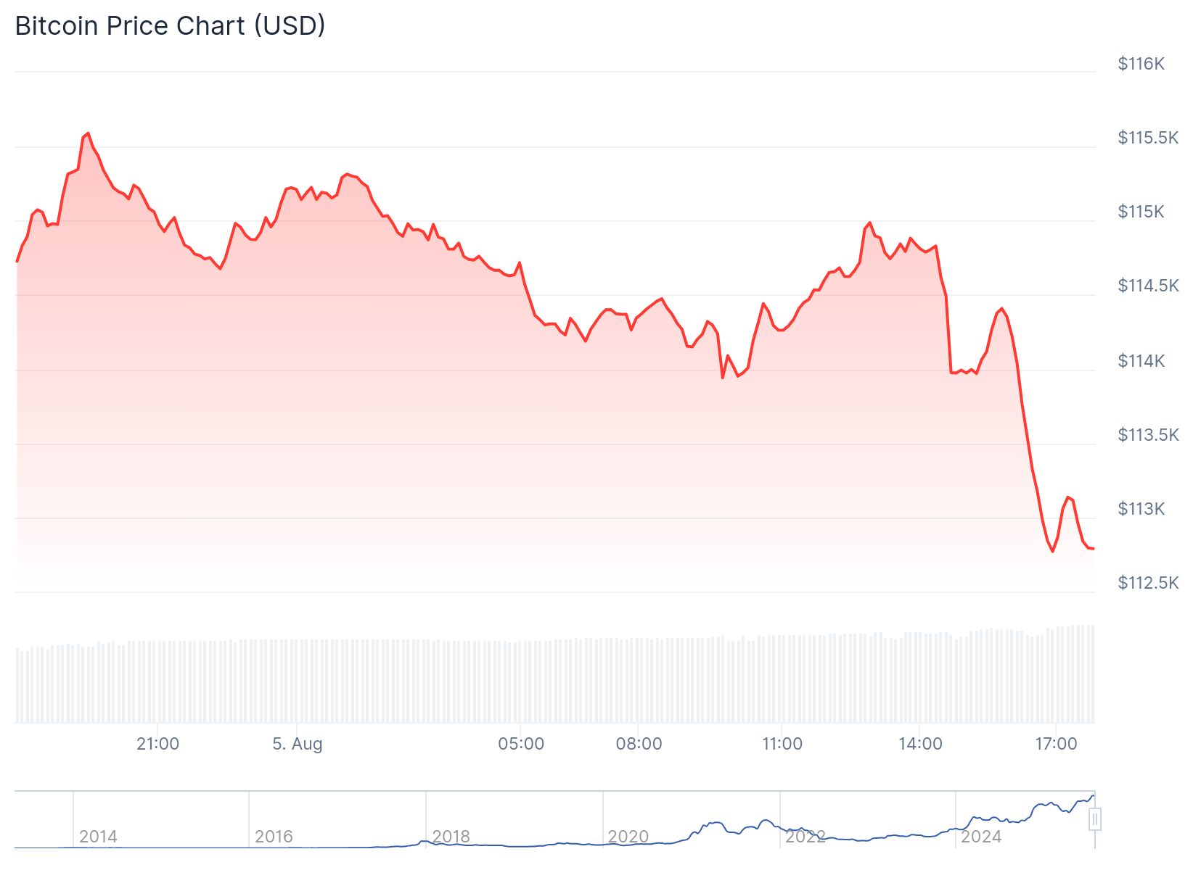The width and height of the screenshot is (1193, 870).
Task: Click the Bitcoin Price Chart (USD) title
Action: [x=170, y=26]
